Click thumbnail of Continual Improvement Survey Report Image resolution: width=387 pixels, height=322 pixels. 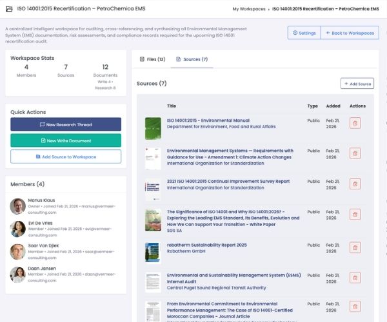pyautogui.click(x=153, y=189)
